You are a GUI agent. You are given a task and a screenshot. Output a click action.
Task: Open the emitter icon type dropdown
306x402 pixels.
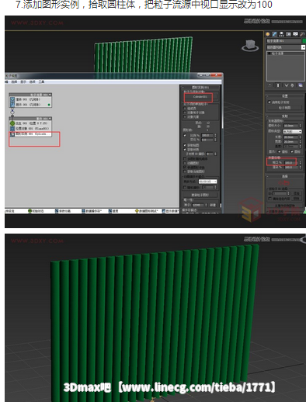pyautogui.click(x=292, y=131)
